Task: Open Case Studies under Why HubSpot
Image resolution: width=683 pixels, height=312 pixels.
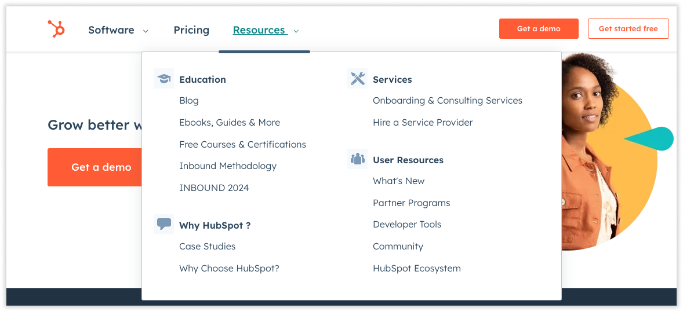Action: click(208, 247)
